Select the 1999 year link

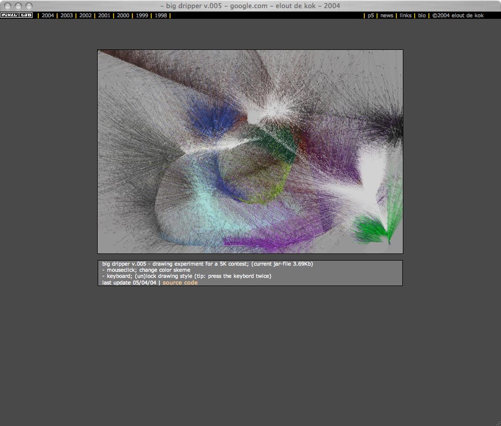point(142,15)
